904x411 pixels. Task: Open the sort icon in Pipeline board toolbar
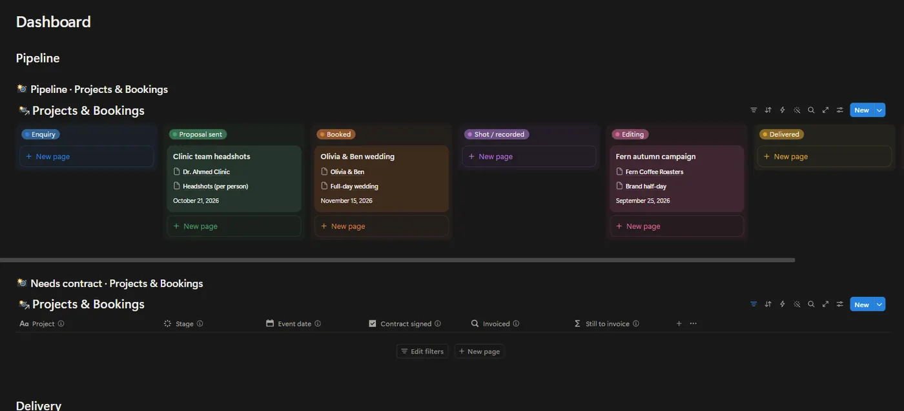click(768, 110)
